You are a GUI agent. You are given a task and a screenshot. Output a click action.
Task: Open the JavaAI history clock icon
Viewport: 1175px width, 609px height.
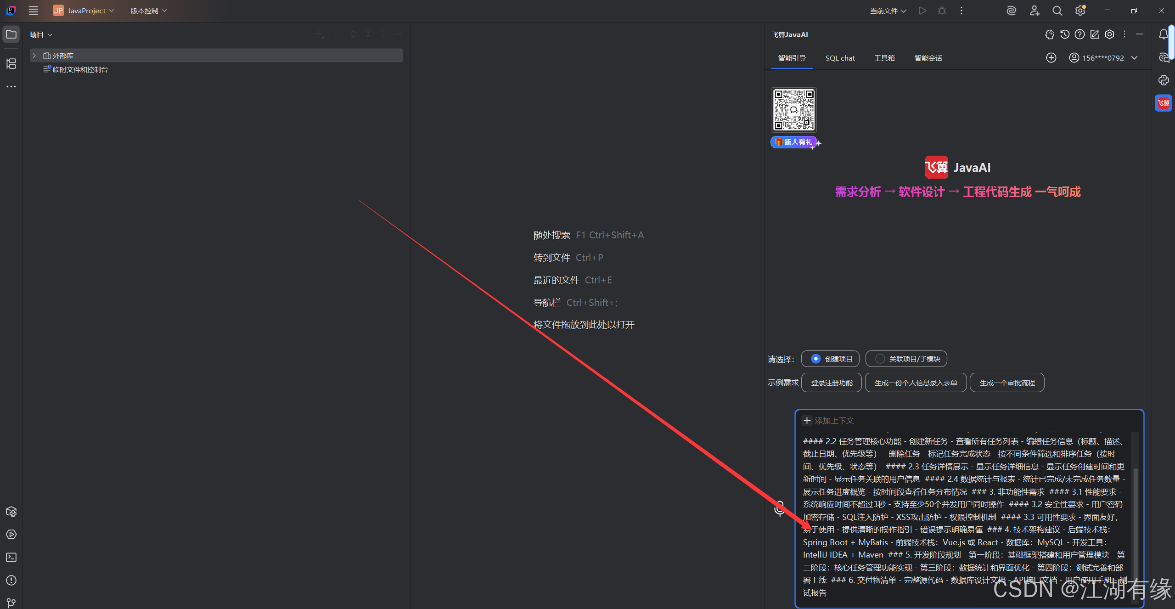coord(1065,34)
